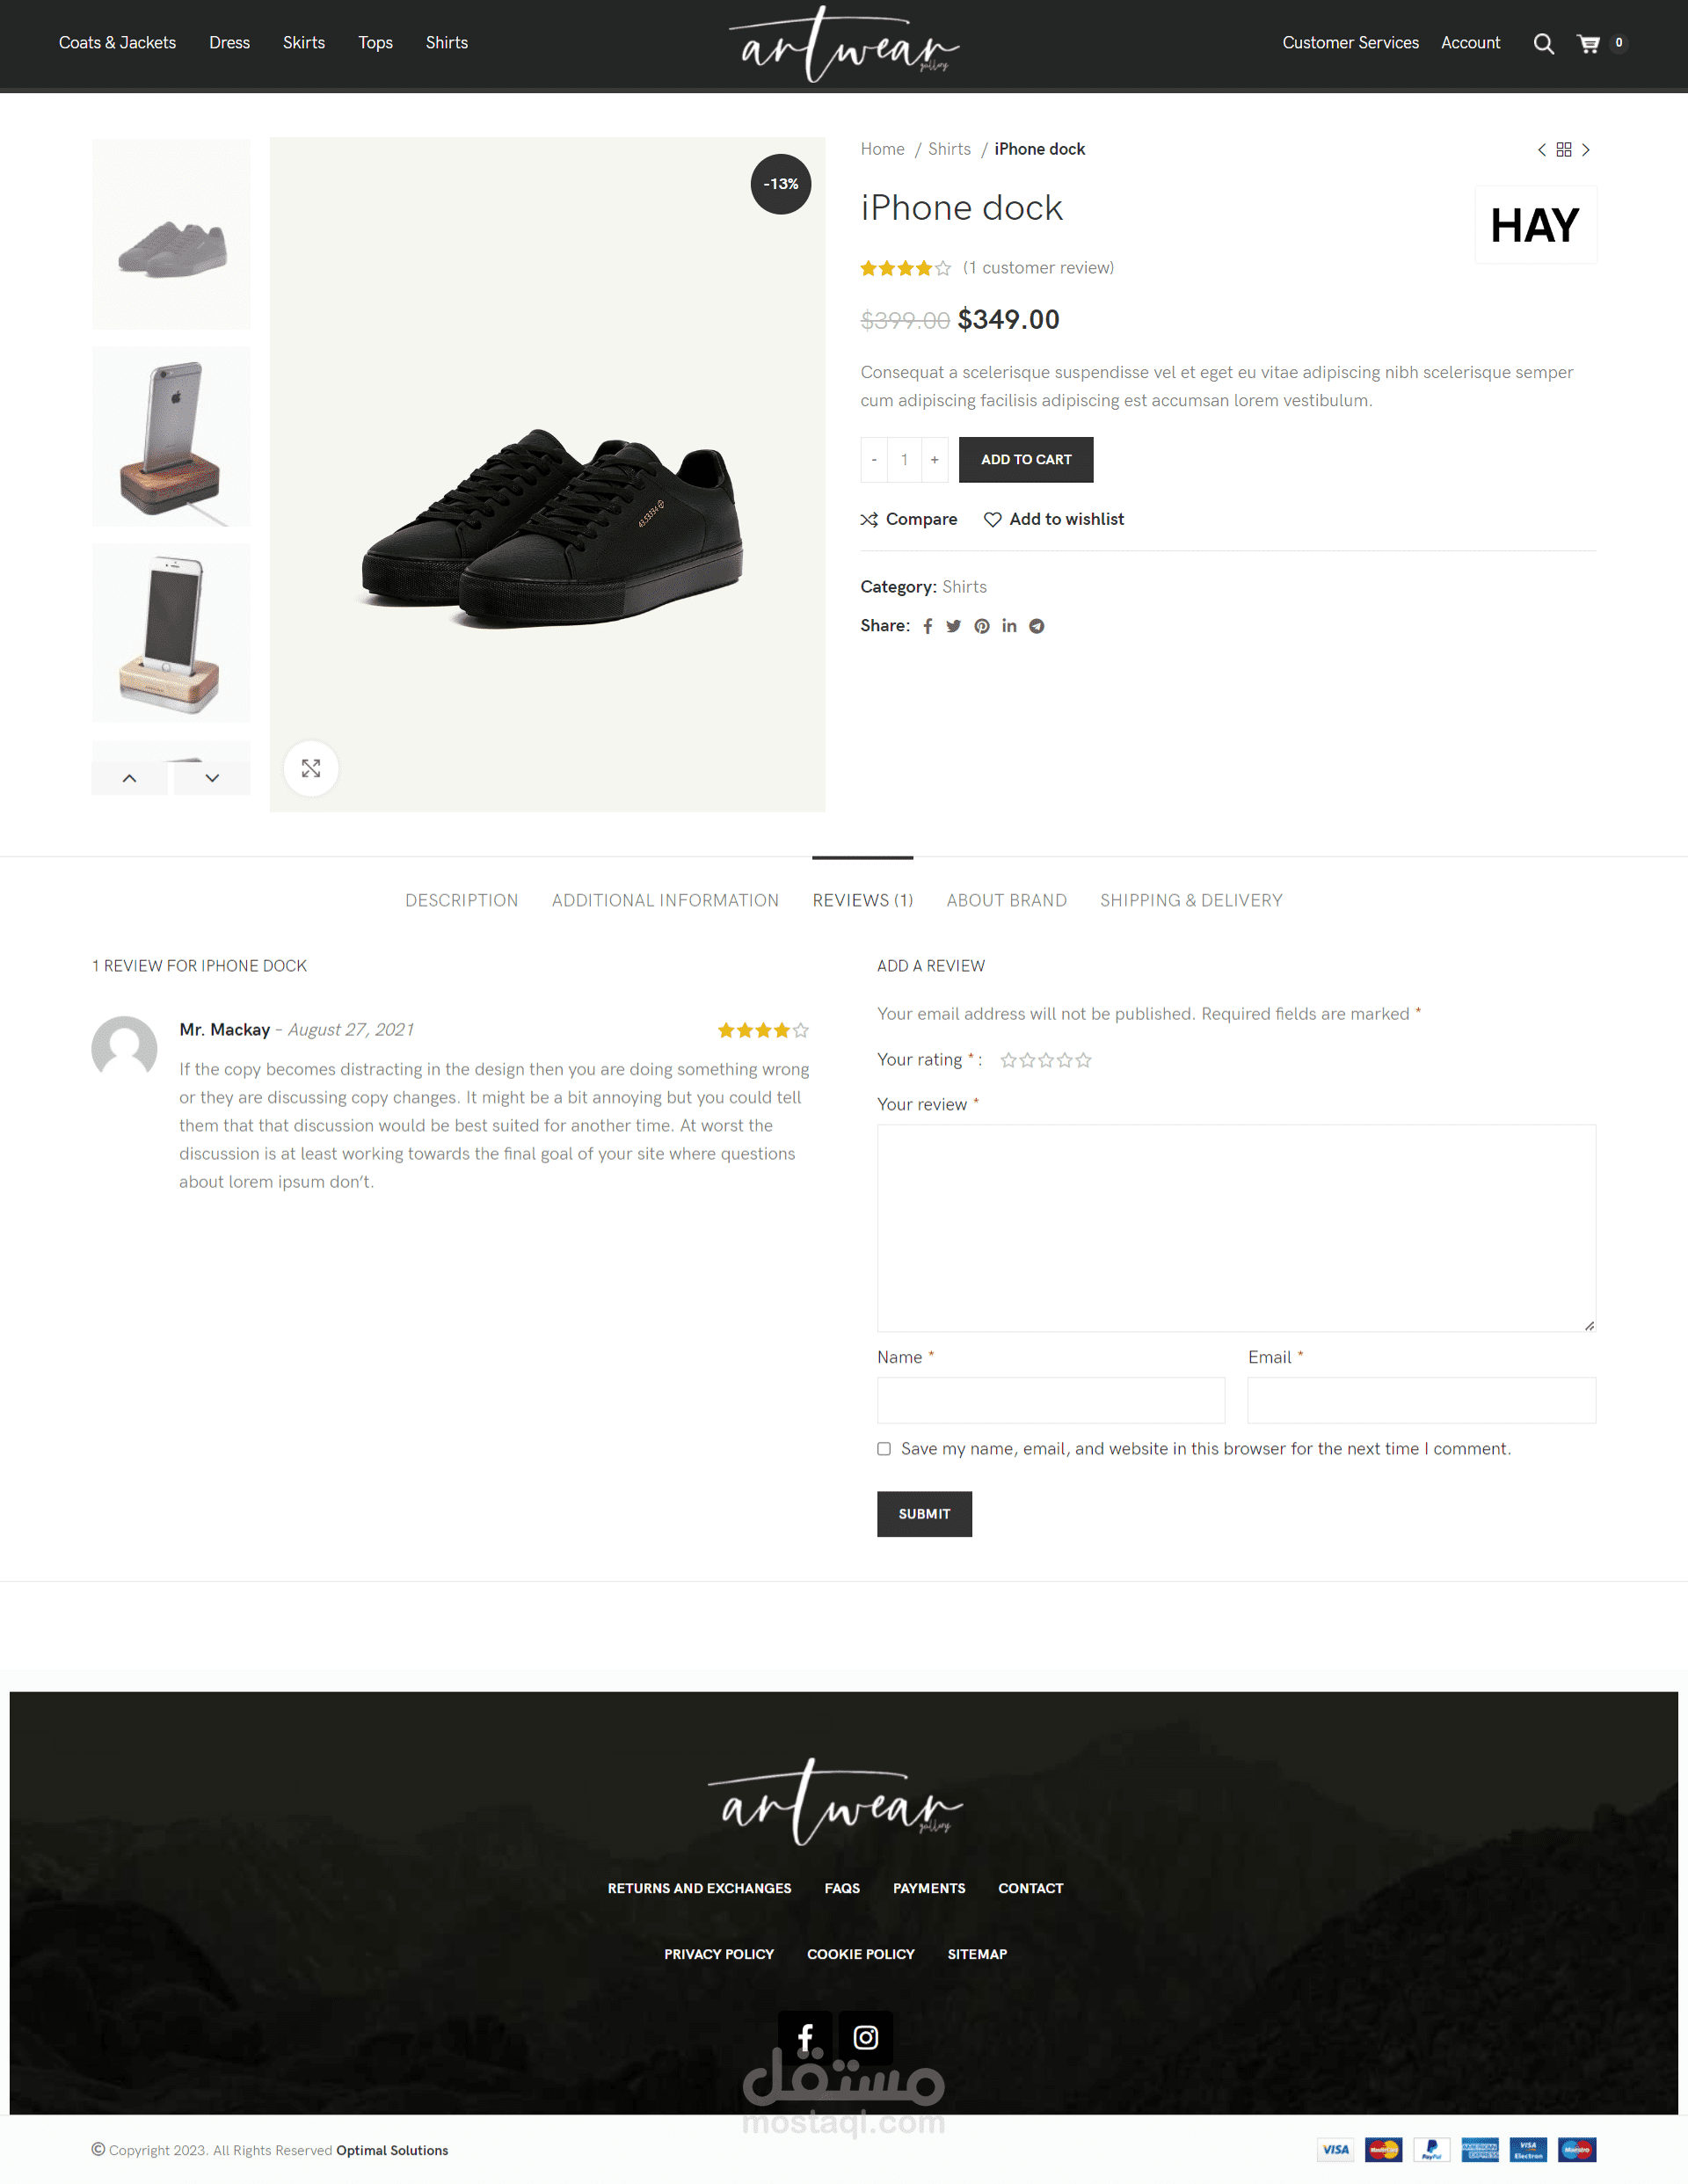Image resolution: width=1688 pixels, height=2184 pixels.
Task: Share product on Facebook icon
Action: pyautogui.click(x=927, y=626)
